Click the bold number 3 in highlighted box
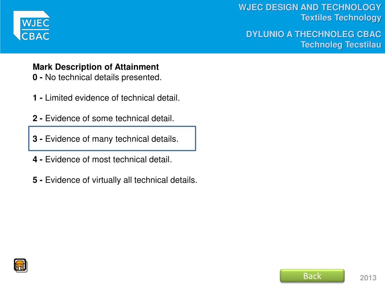This screenshot has width=385, height=289. tap(35, 139)
